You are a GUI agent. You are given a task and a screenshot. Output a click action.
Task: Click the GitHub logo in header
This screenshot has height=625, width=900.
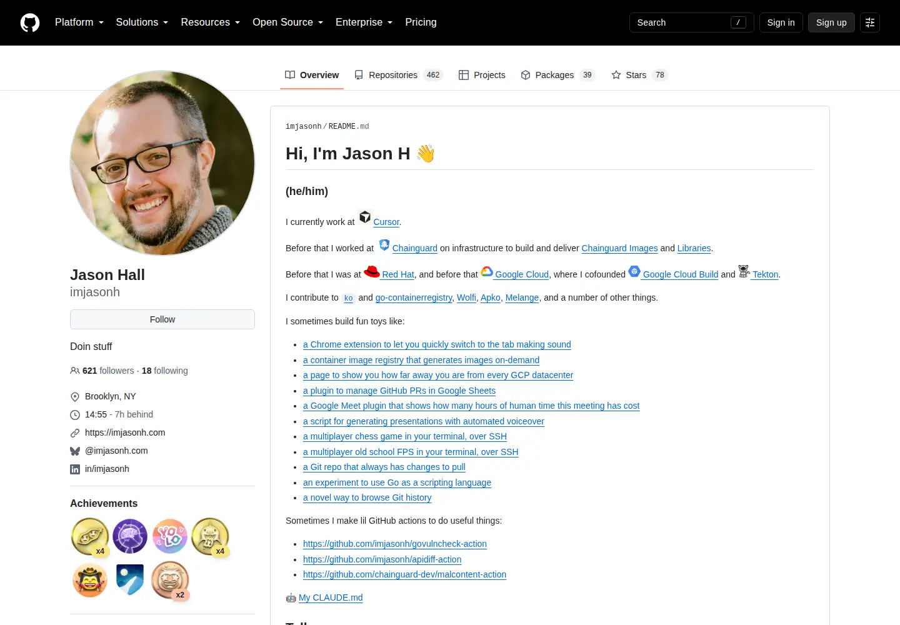point(30,22)
